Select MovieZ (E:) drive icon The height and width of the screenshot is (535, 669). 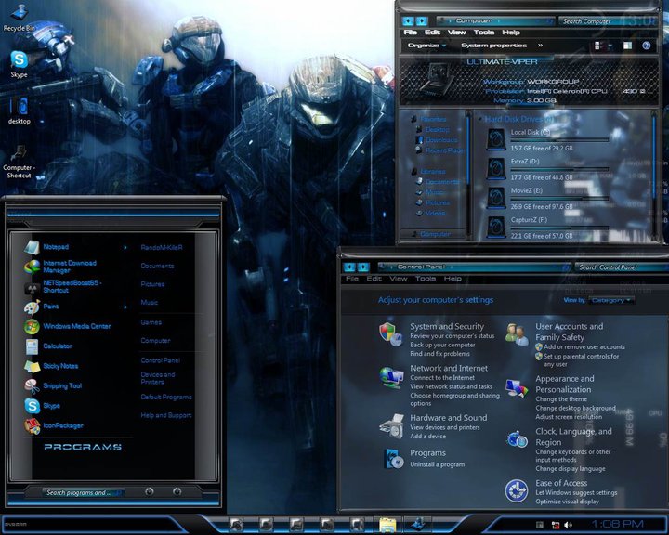pyautogui.click(x=496, y=198)
